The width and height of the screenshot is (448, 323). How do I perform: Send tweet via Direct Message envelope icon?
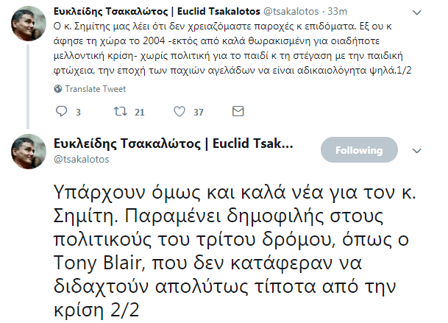[238, 112]
